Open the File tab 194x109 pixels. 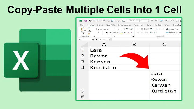click(82, 25)
